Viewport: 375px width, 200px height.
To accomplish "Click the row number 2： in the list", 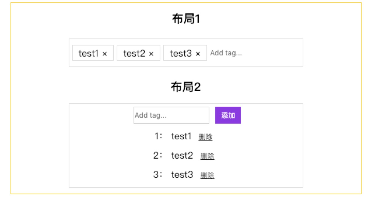I will 158,155.
